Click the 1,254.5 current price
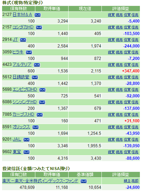Viewport: 143px width, 194px height. 94,133
